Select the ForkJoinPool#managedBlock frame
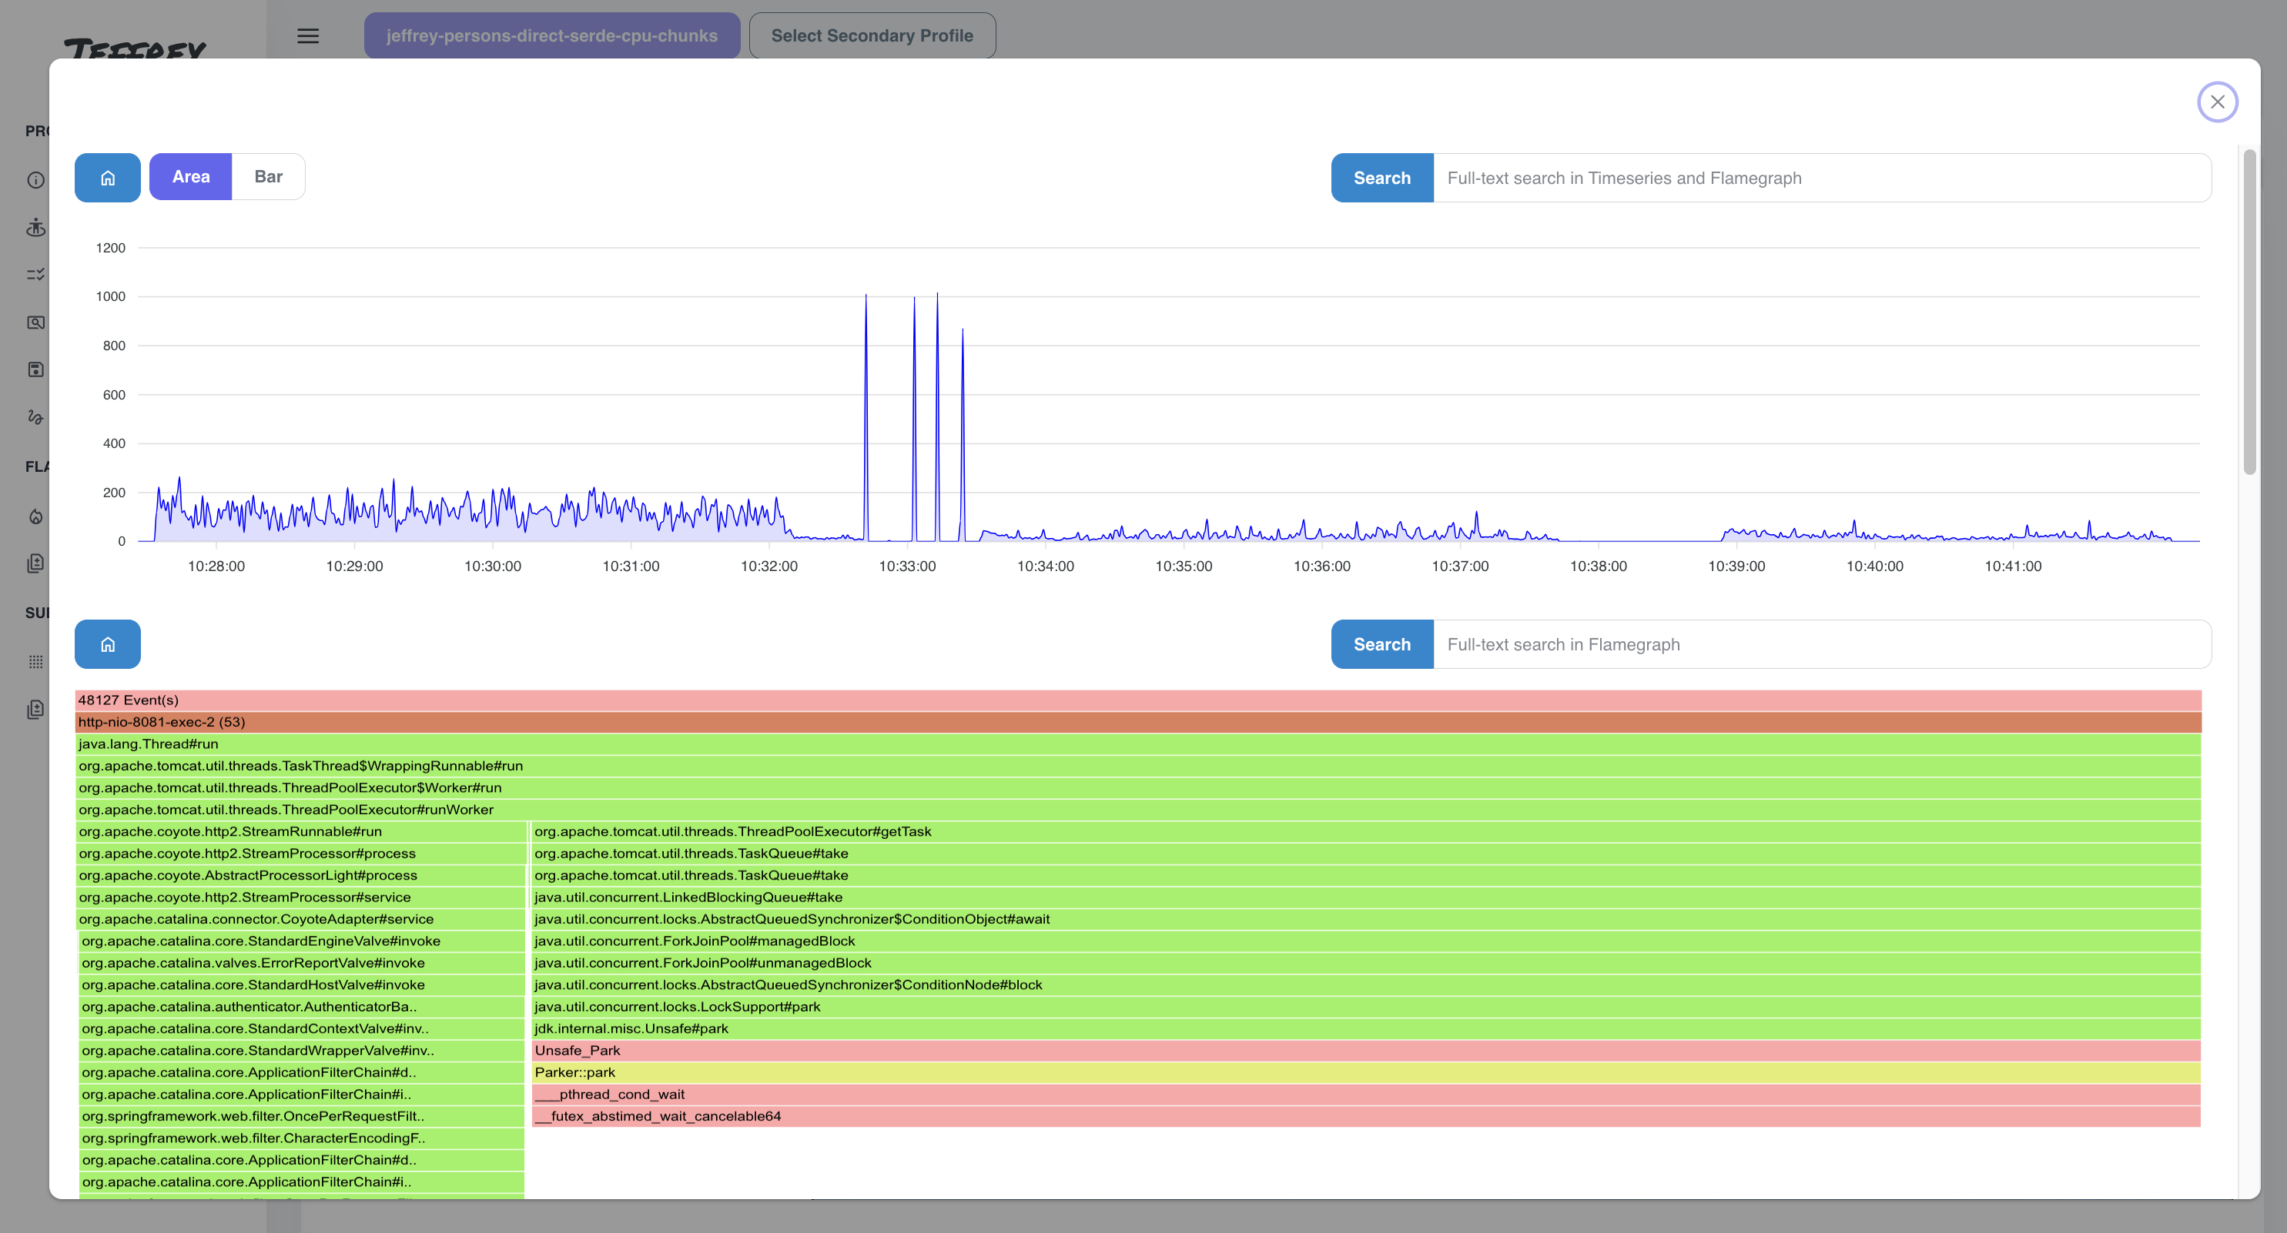This screenshot has width=2287, height=1233. pyautogui.click(x=1365, y=941)
